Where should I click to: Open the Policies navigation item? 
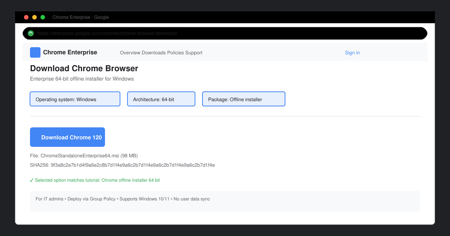[175, 53]
